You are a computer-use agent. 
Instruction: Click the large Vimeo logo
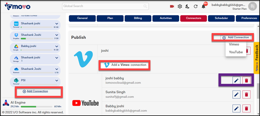[x=83, y=59]
